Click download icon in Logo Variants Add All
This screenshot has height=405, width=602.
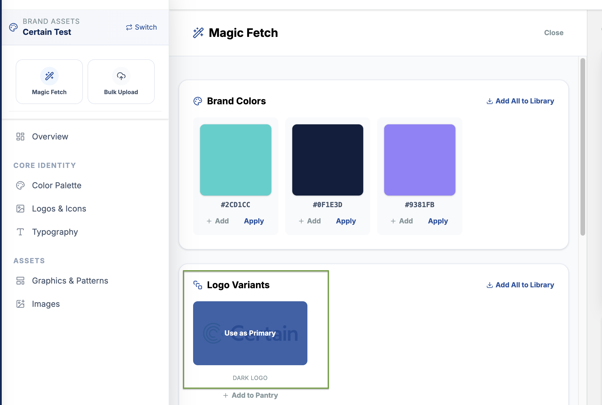pos(490,285)
